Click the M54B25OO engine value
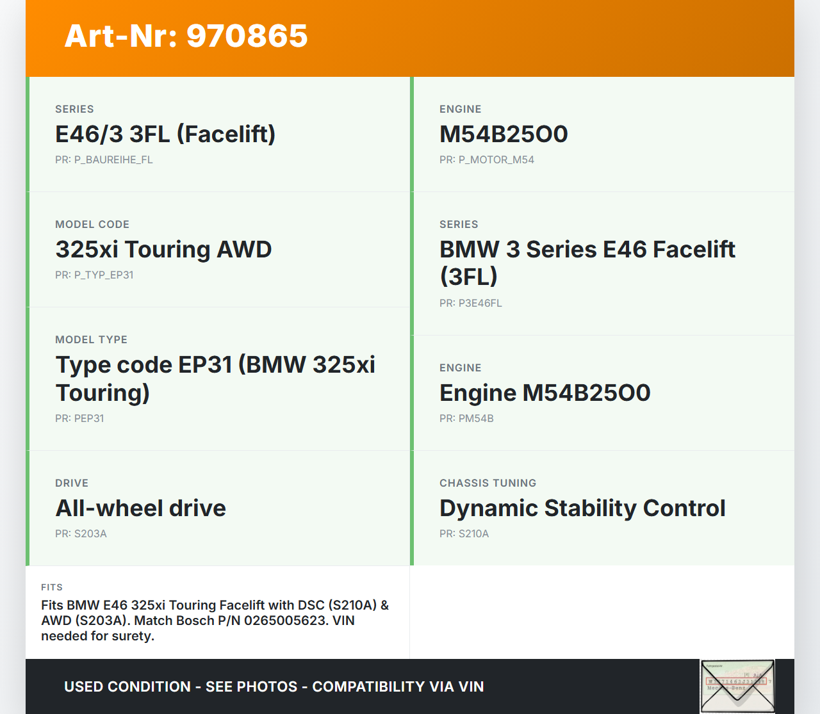This screenshot has height=714, width=820. [x=504, y=134]
